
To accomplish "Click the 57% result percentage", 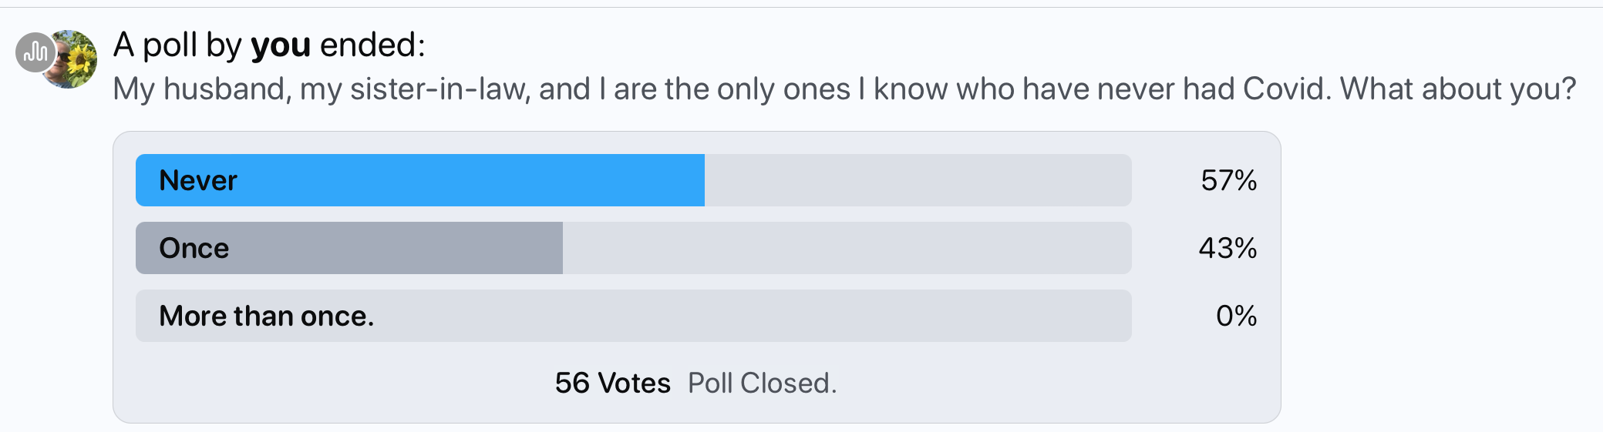I will [1228, 181].
